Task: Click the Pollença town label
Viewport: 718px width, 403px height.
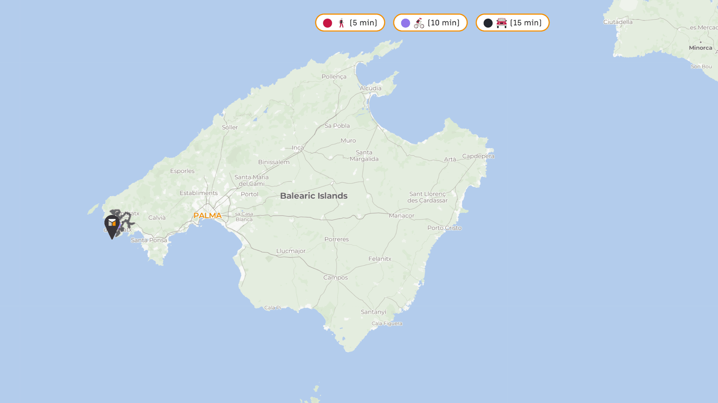Action: pos(334,76)
